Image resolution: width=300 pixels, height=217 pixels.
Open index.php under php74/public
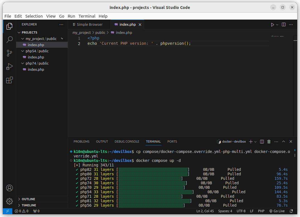36,69
